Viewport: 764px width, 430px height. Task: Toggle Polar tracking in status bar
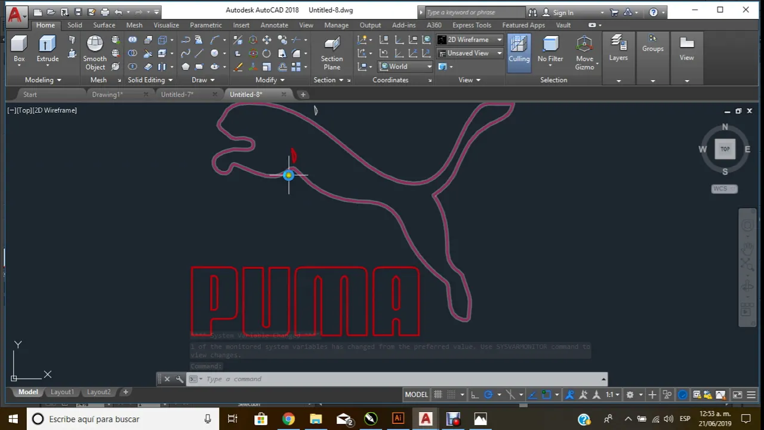[x=488, y=395]
